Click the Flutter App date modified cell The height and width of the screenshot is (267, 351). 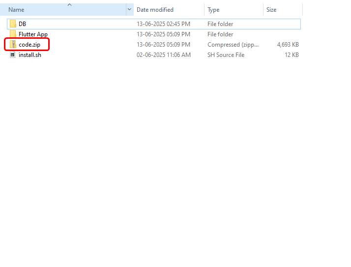(163, 34)
